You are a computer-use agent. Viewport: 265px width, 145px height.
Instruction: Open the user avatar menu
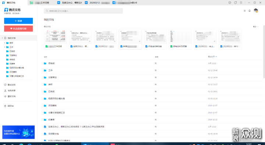pyautogui.click(x=256, y=11)
